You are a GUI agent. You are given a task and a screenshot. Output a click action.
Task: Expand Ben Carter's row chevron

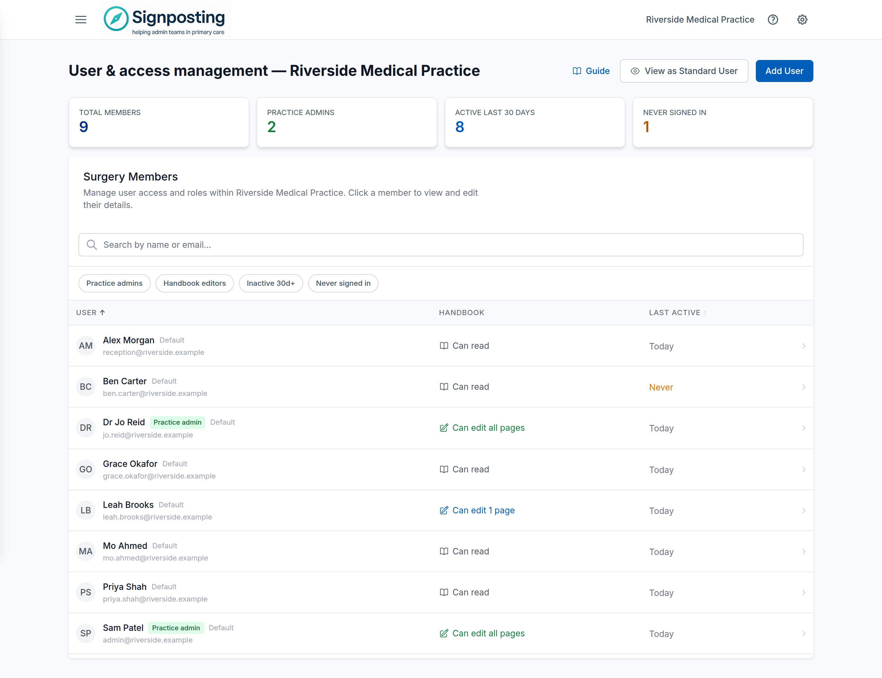tap(804, 387)
